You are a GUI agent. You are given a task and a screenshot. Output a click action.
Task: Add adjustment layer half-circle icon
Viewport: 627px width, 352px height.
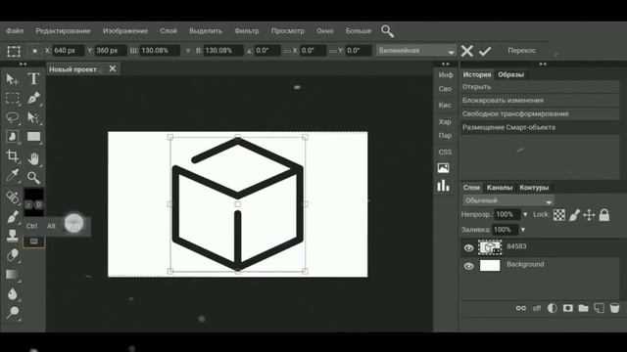(553, 308)
